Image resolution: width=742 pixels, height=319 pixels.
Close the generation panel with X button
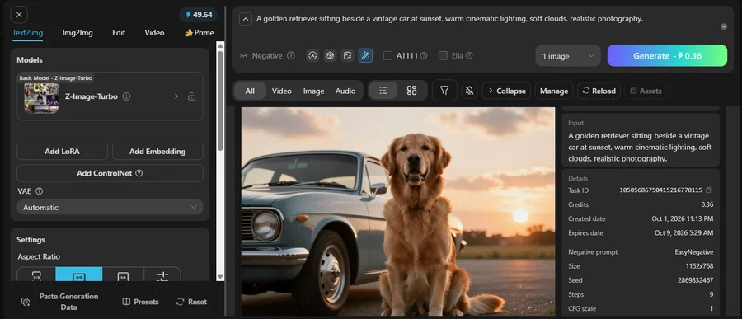pyautogui.click(x=19, y=15)
